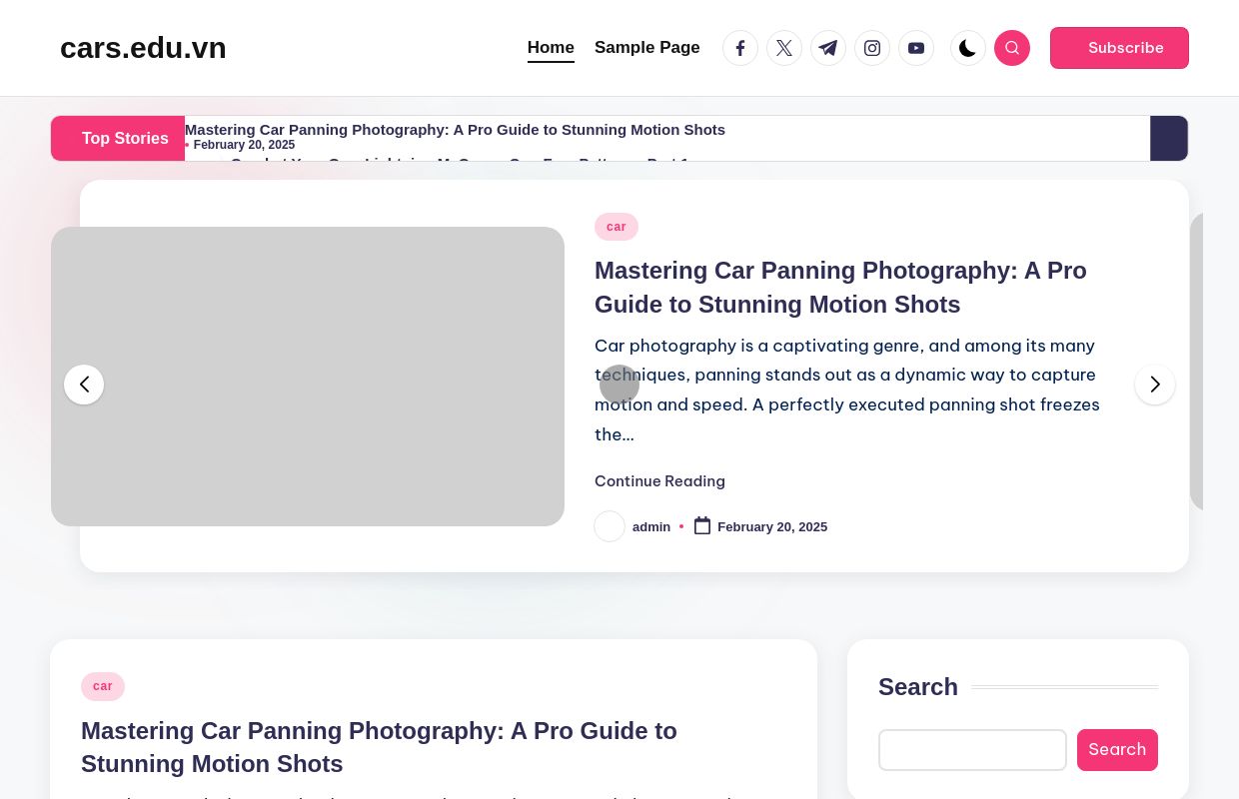Image resolution: width=1239 pixels, height=799 pixels.
Task: Show the next slide with right arrow
Action: point(1155,385)
